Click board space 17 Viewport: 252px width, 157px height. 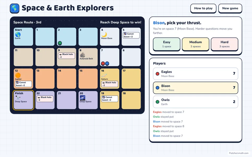click(x=131, y=79)
